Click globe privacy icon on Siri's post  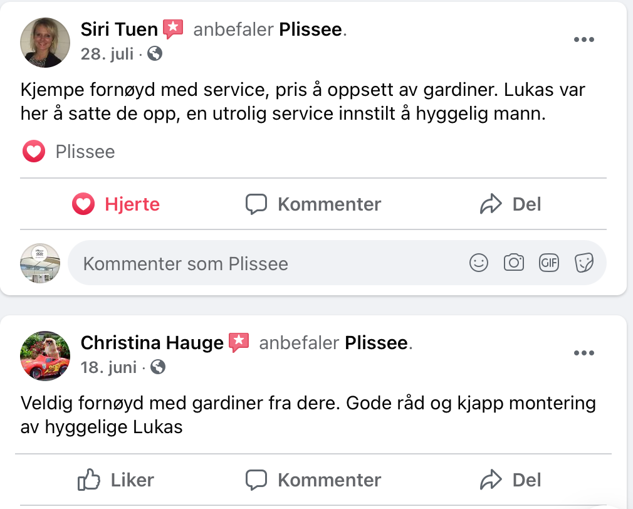point(155,54)
